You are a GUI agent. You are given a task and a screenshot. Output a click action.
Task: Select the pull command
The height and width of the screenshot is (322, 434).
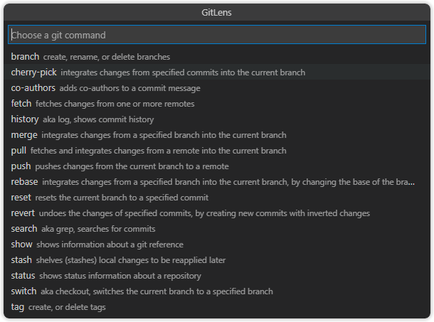pos(217,150)
